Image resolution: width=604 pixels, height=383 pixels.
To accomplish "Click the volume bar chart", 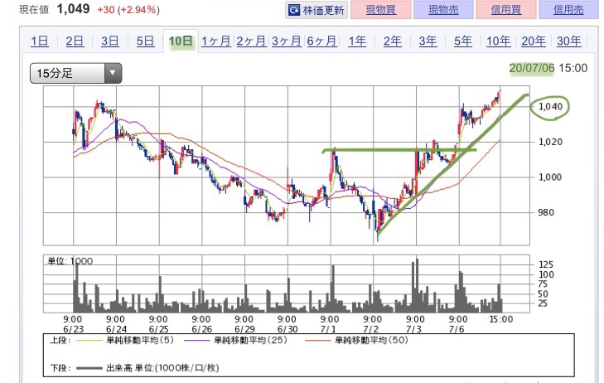I will click(x=287, y=284).
